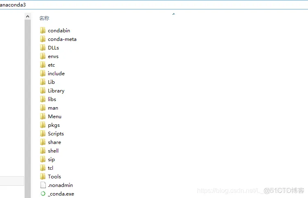This screenshot has width=308, height=198.
Task: Click the Scripts folder icon
Action: click(43, 134)
